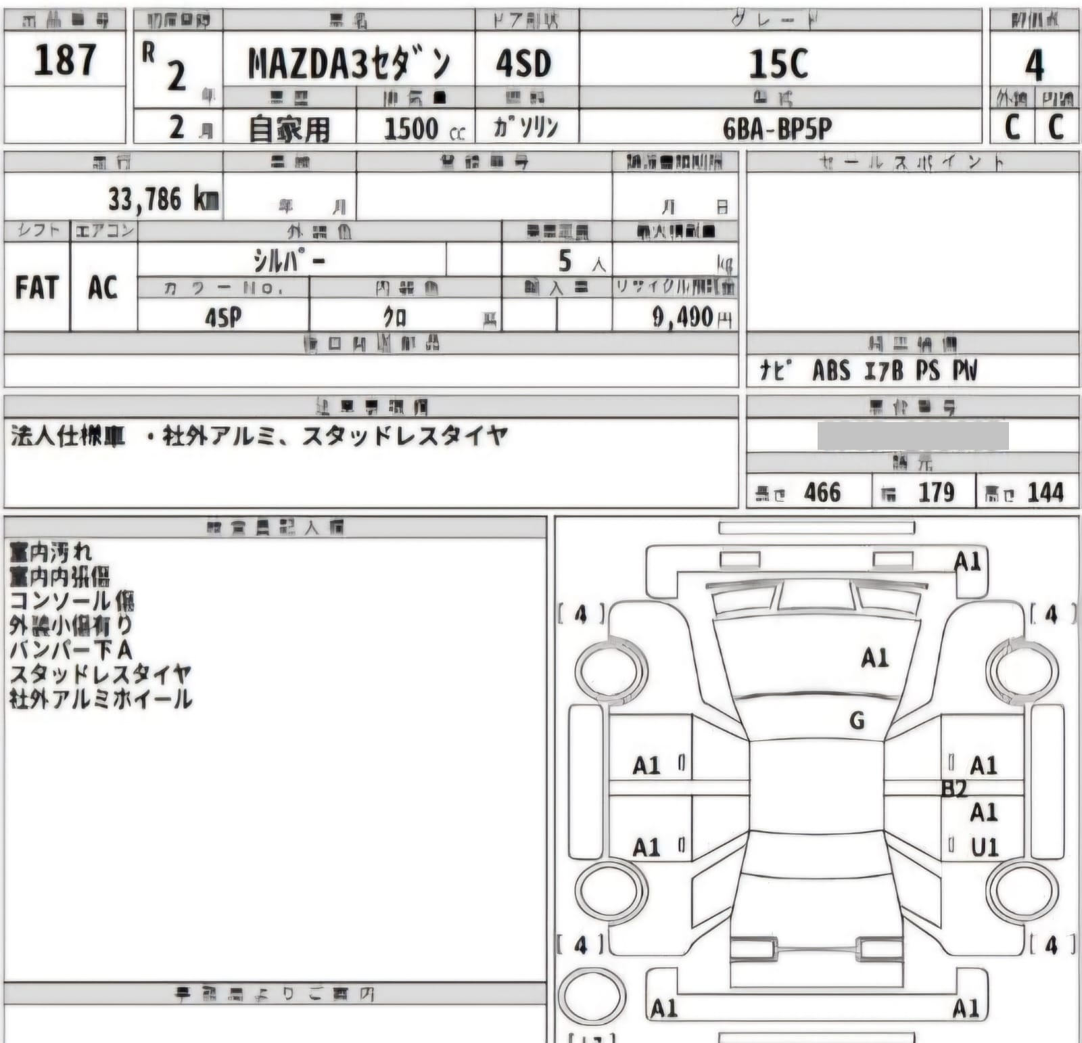This screenshot has width=1082, height=1043.
Task: Click the ナビ equipment entry
Action: [x=776, y=370]
